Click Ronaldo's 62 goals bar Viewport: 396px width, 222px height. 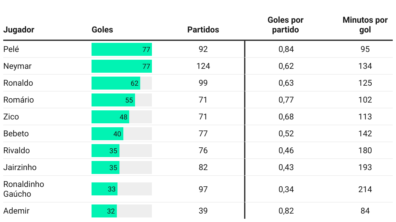[x=116, y=83]
